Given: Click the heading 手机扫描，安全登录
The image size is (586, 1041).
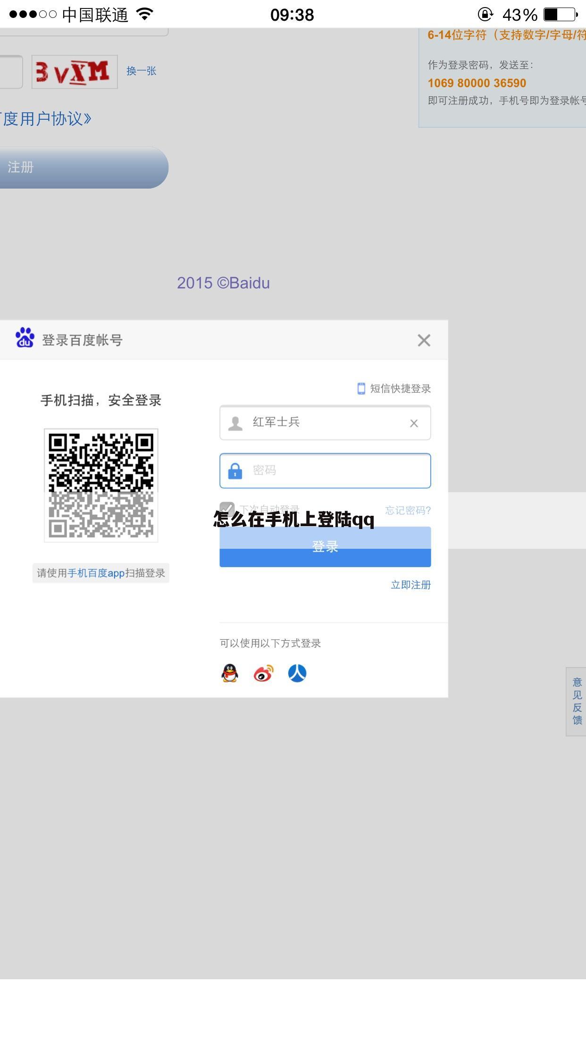Looking at the screenshot, I should (x=101, y=400).
